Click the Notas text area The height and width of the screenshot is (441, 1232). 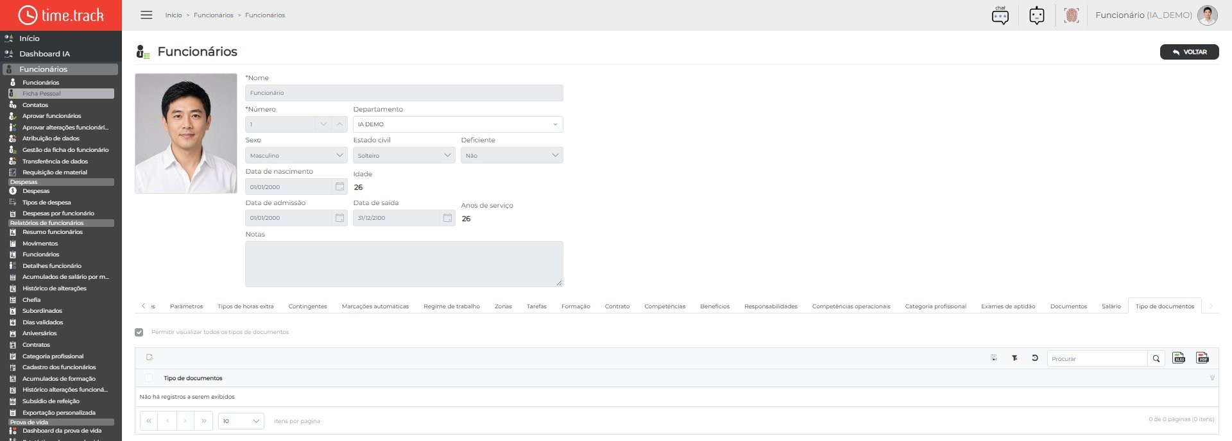[x=404, y=264]
